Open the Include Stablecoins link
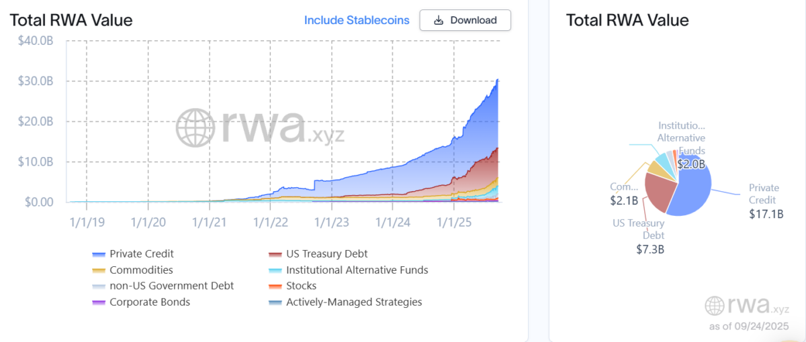This screenshot has width=806, height=342. [357, 20]
